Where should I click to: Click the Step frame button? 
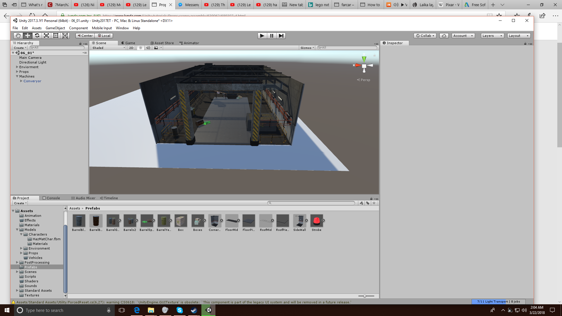281,36
